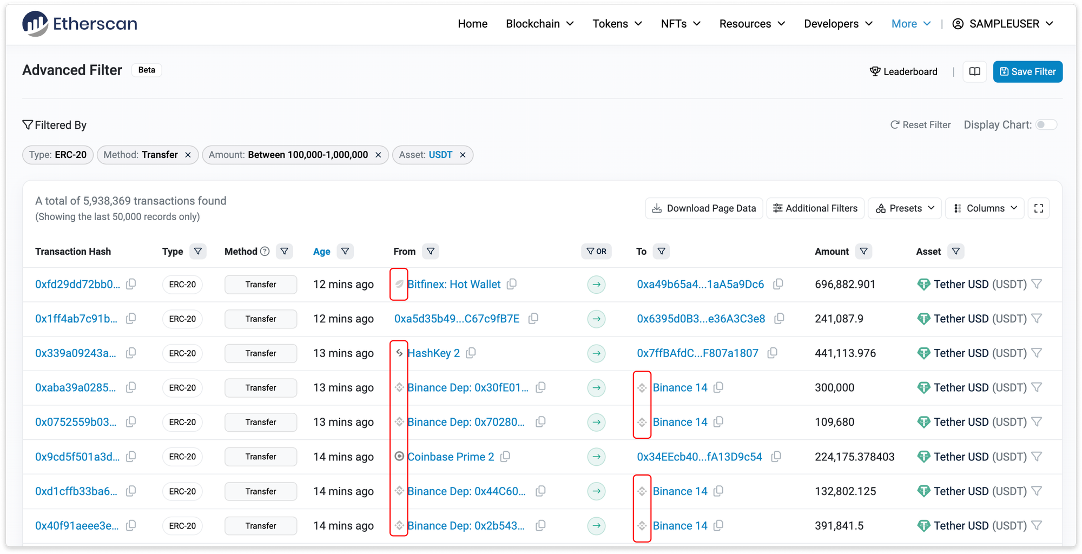The width and height of the screenshot is (1082, 554).
Task: Remove the Asset USDT filter chip
Action: coord(463,155)
